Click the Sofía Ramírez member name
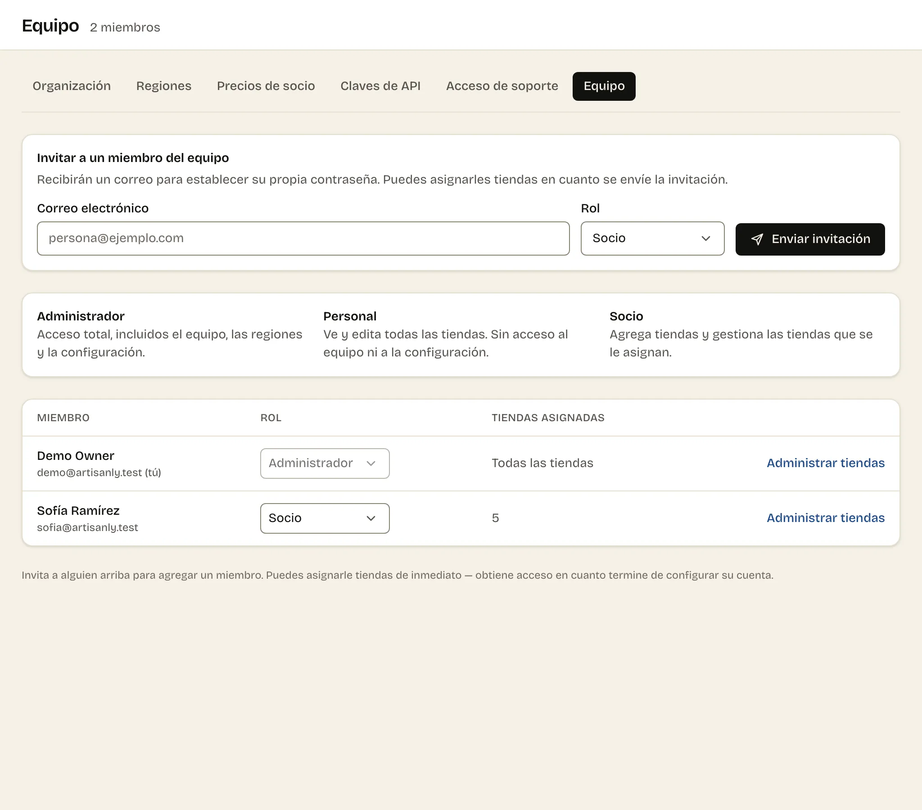This screenshot has width=922, height=810. coord(78,511)
